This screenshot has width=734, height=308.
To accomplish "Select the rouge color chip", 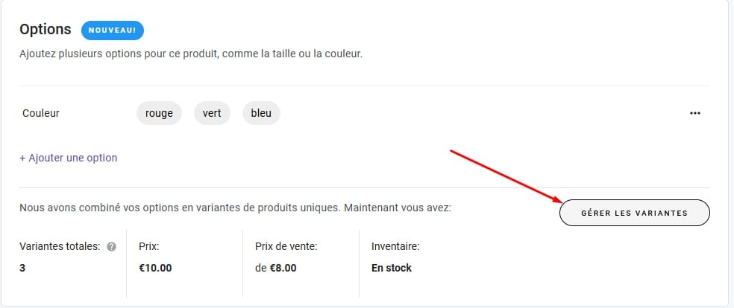I will pos(159,114).
